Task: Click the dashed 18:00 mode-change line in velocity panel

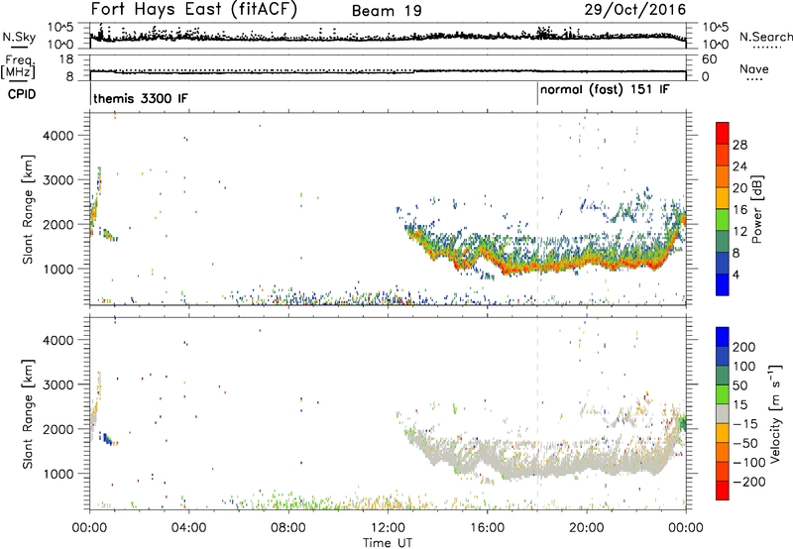Action: [537, 414]
